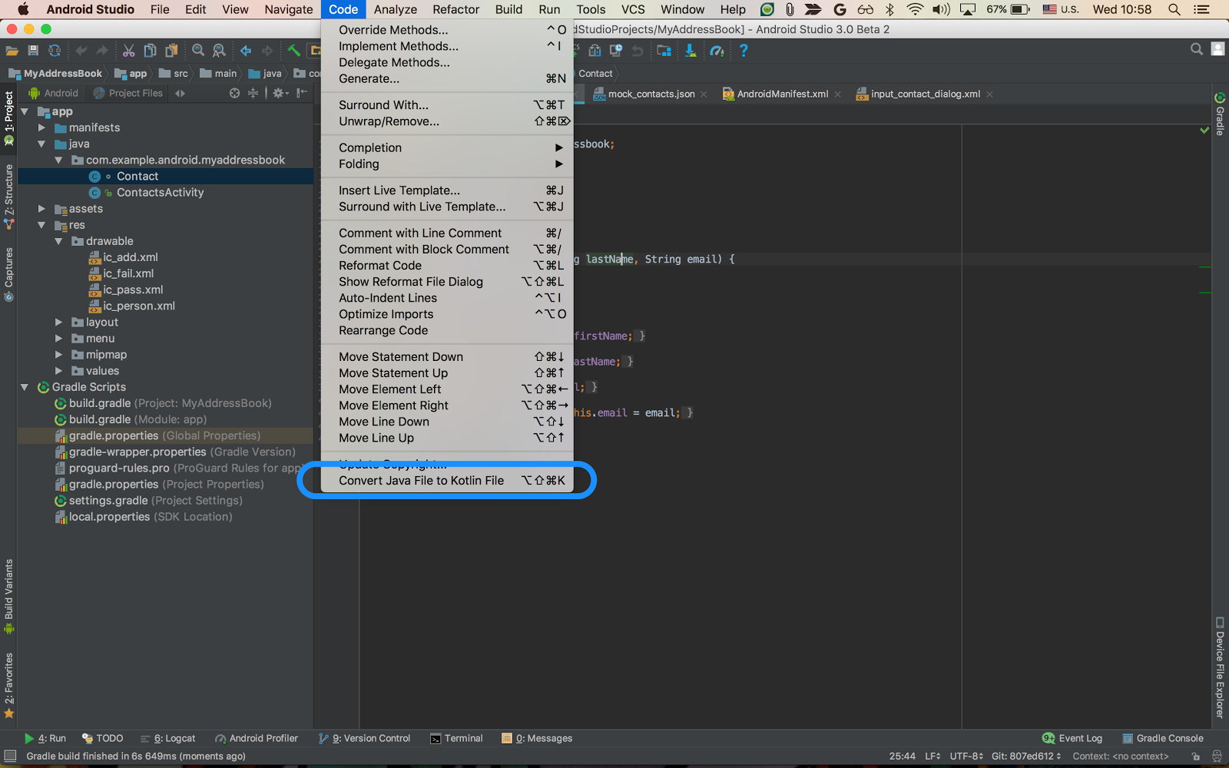1229x768 pixels.
Task: Toggle the read-only lock icon in status bar
Action: tap(1195, 756)
